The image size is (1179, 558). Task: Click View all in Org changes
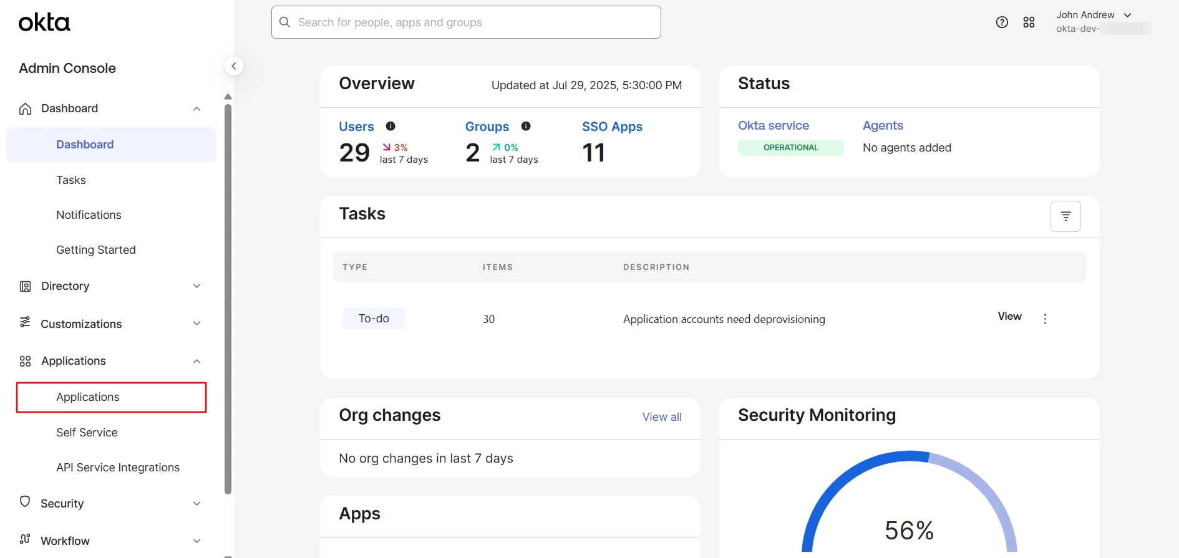coord(662,417)
